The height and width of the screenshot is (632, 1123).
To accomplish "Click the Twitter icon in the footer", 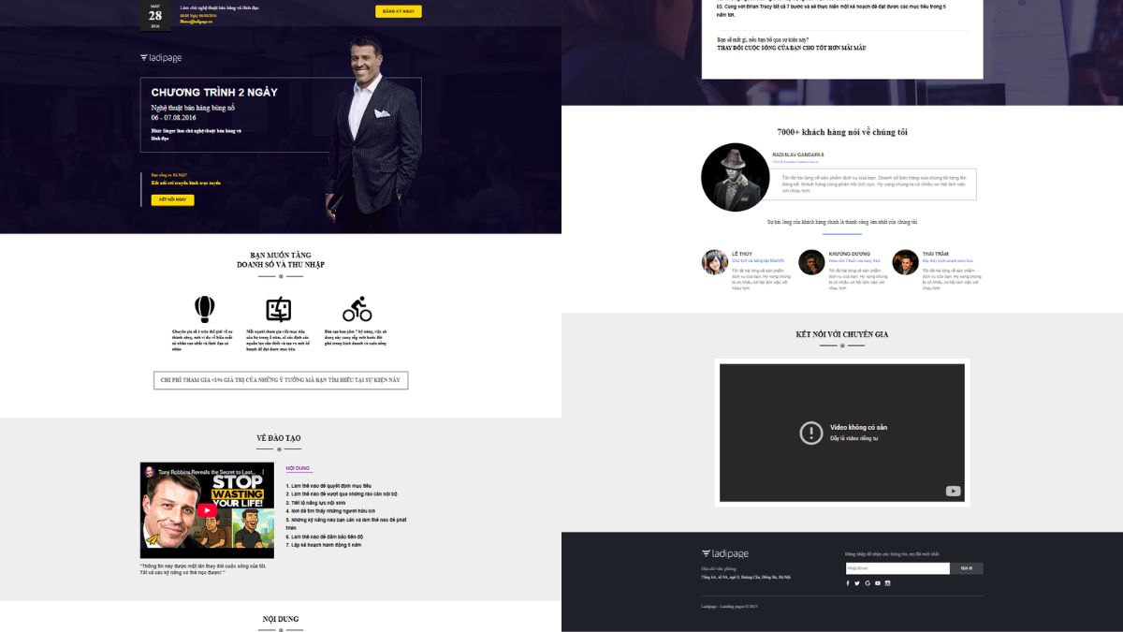I will pyautogui.click(x=857, y=583).
